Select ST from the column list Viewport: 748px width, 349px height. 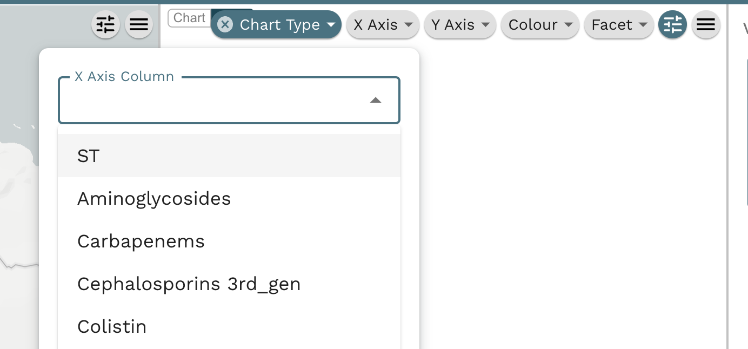[x=229, y=156]
